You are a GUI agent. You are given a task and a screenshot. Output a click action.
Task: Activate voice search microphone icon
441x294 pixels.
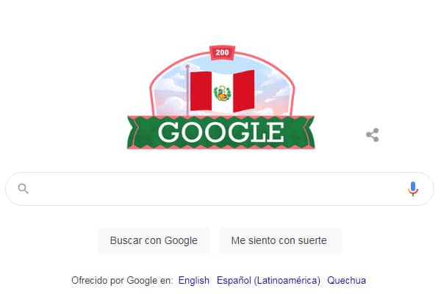[x=412, y=189]
